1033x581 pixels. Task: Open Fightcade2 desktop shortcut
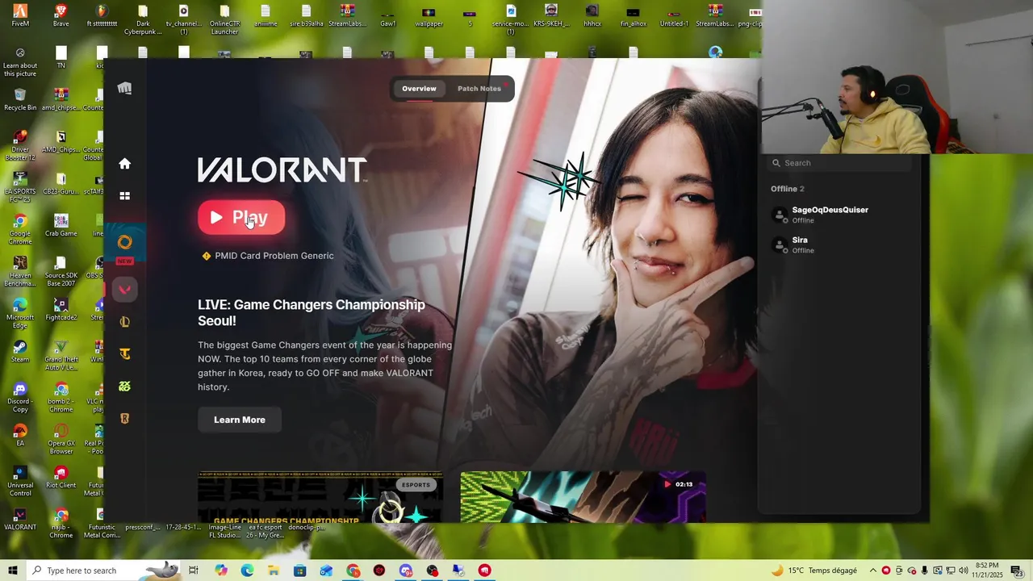coord(61,310)
